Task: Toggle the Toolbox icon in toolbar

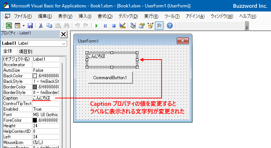Action: tap(159, 26)
